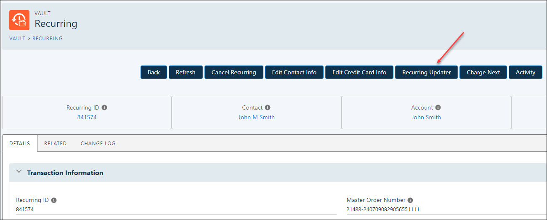The width and height of the screenshot is (547, 220).
Task: Click the Transaction Information heading text
Action: (65, 173)
